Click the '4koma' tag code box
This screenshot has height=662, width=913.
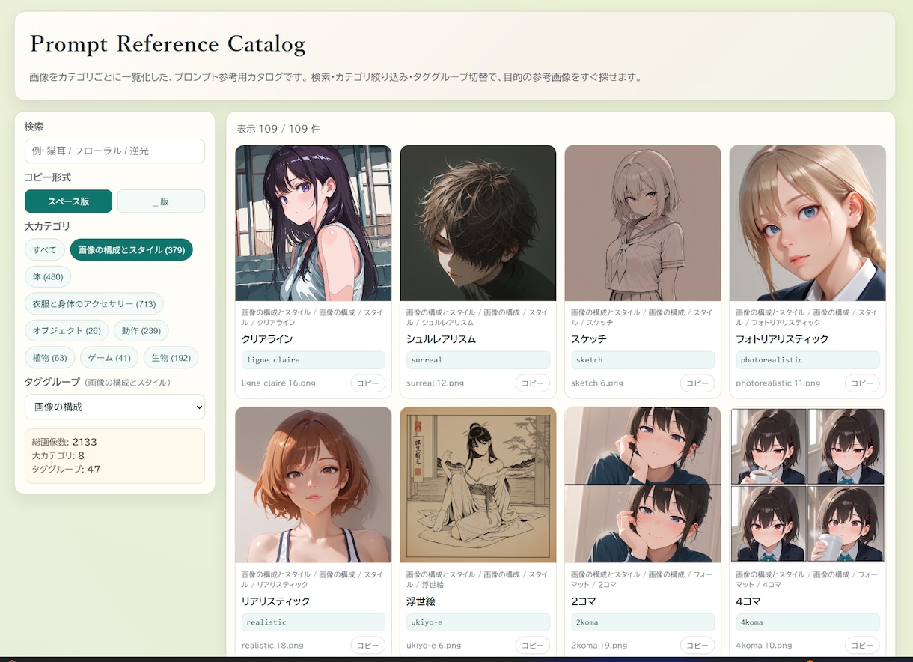807,622
